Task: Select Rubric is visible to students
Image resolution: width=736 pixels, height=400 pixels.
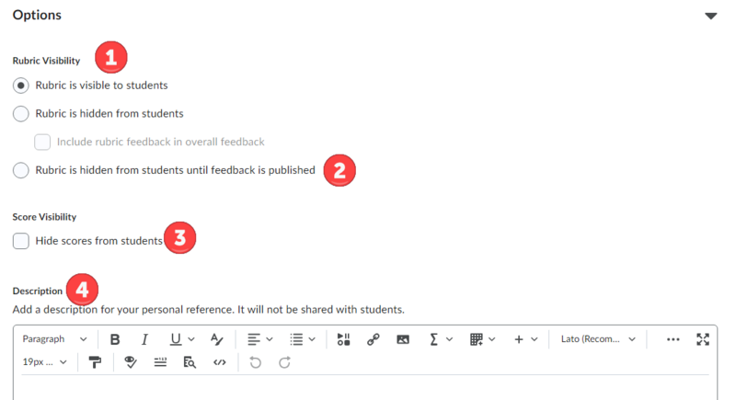Action: [20, 86]
